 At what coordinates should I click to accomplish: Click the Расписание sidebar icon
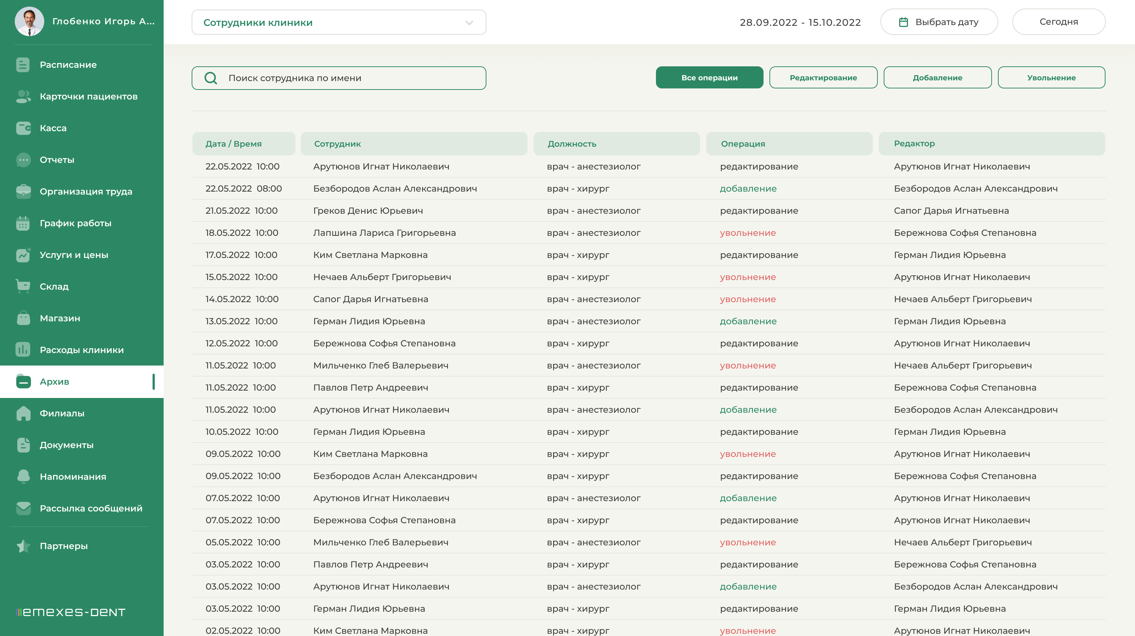23,65
